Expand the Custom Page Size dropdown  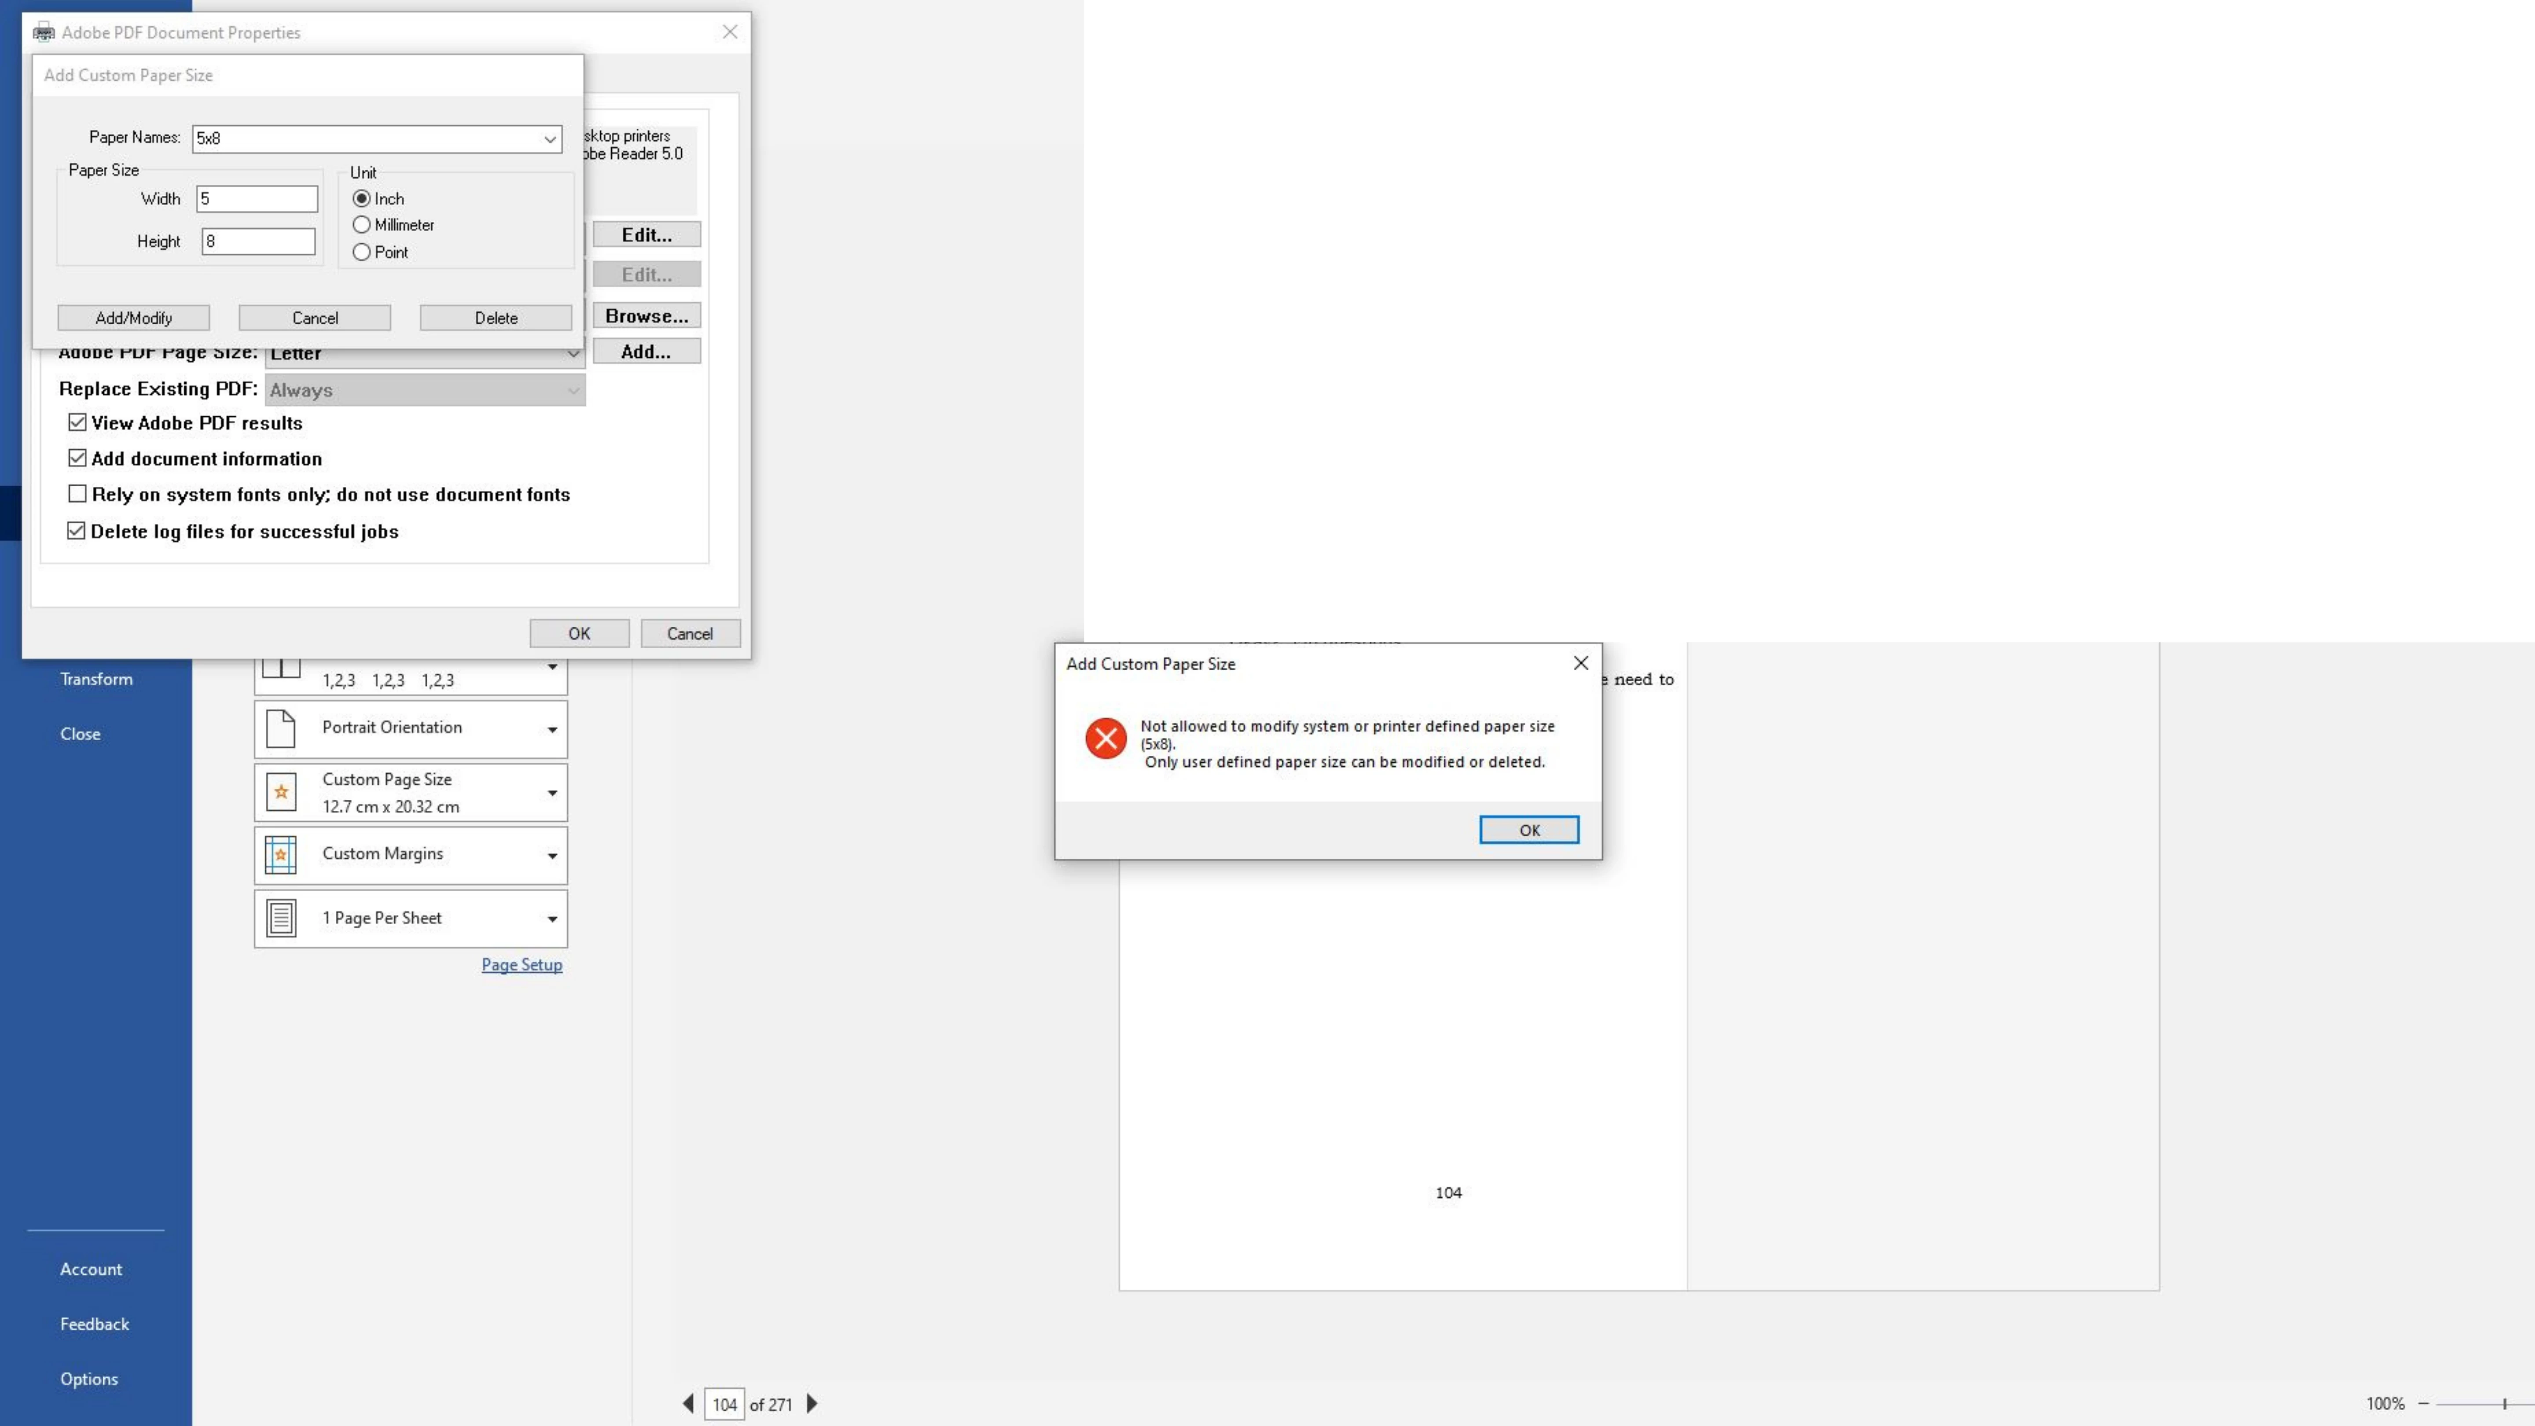tap(552, 793)
